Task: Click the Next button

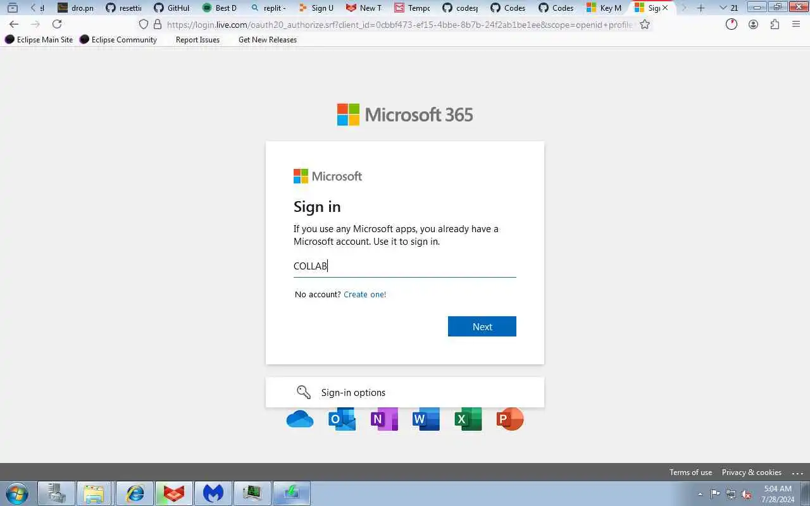Action: click(x=482, y=326)
